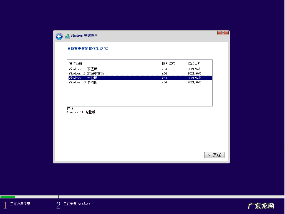285x214 pixels.
Task: Click the disc icon beside Windows 11 家庭版
Action: (69, 69)
